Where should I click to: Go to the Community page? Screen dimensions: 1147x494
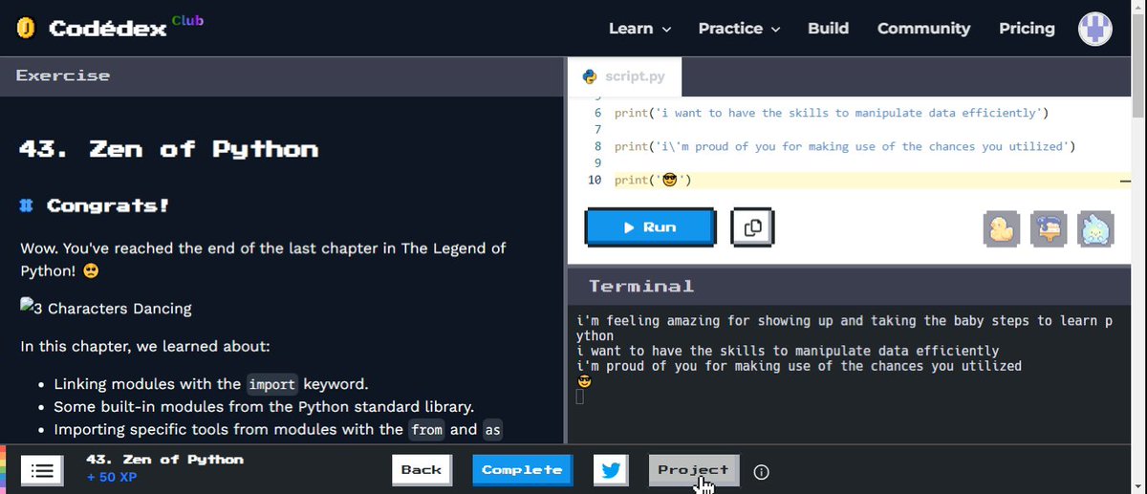coord(923,29)
